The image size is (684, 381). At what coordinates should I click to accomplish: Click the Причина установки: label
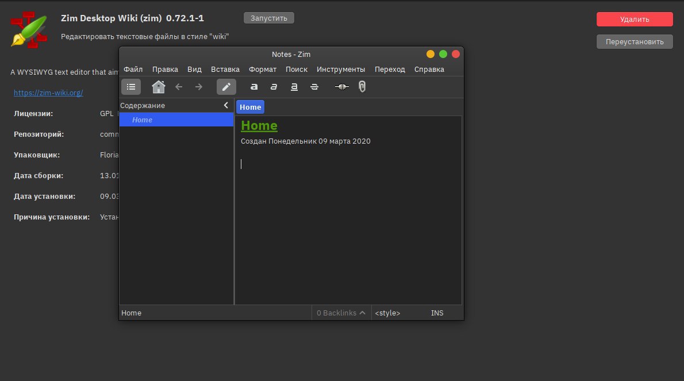(52, 217)
